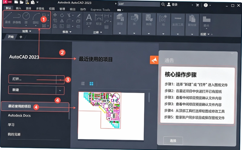Click the 登录 sign-in button
This screenshot has height=150, width=242.
[172, 5]
